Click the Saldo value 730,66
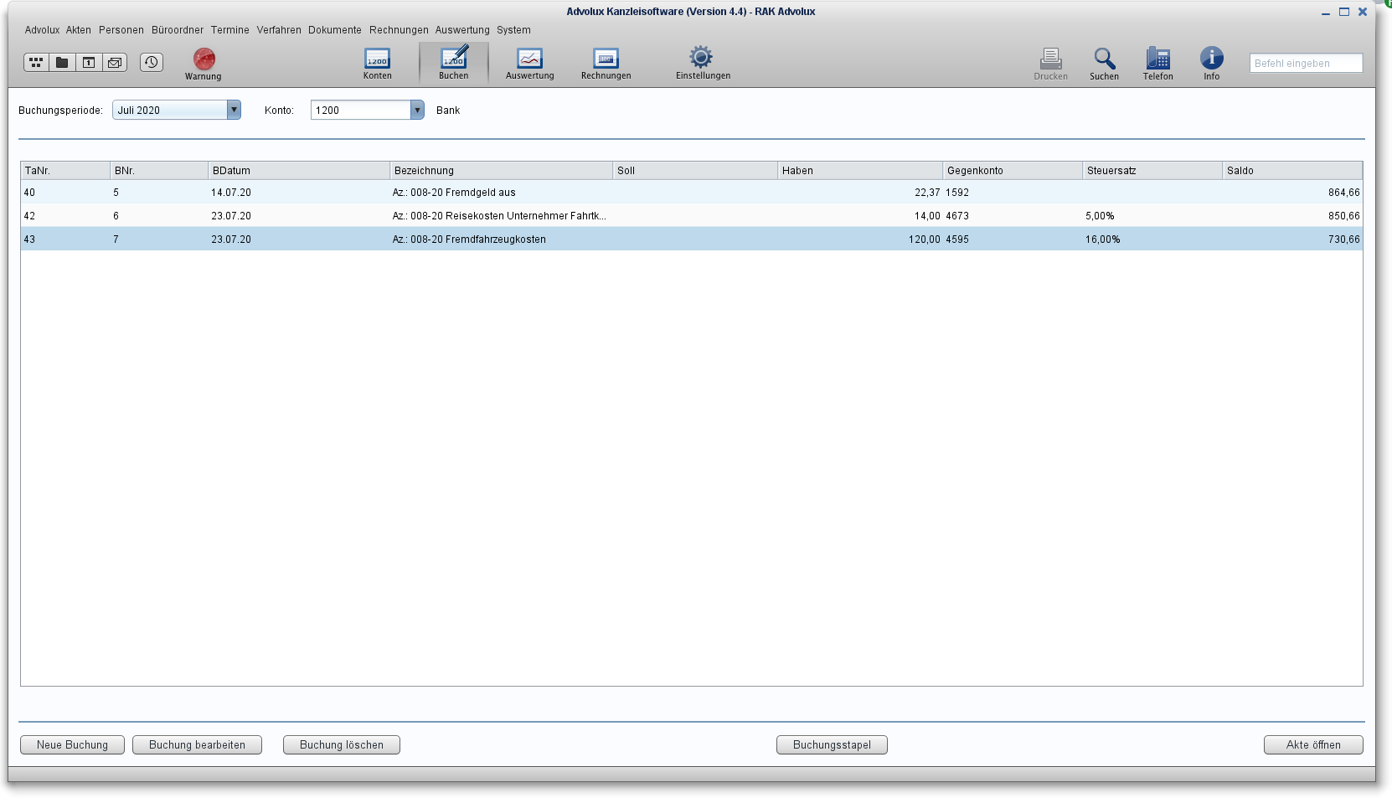This screenshot has width=1392, height=798. point(1343,239)
